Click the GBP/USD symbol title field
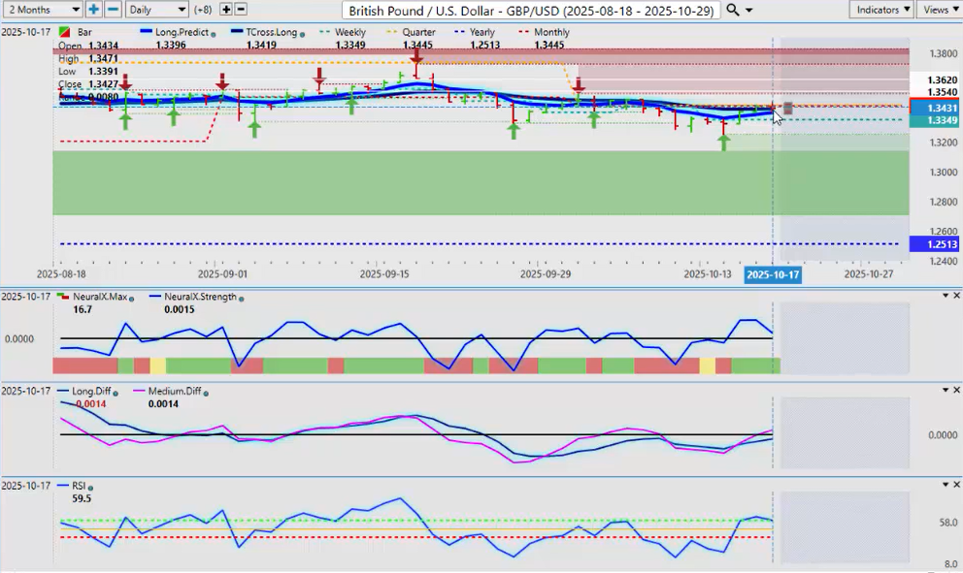This screenshot has height=573, width=963. [x=531, y=10]
